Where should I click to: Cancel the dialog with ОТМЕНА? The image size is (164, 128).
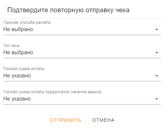(x=103, y=120)
